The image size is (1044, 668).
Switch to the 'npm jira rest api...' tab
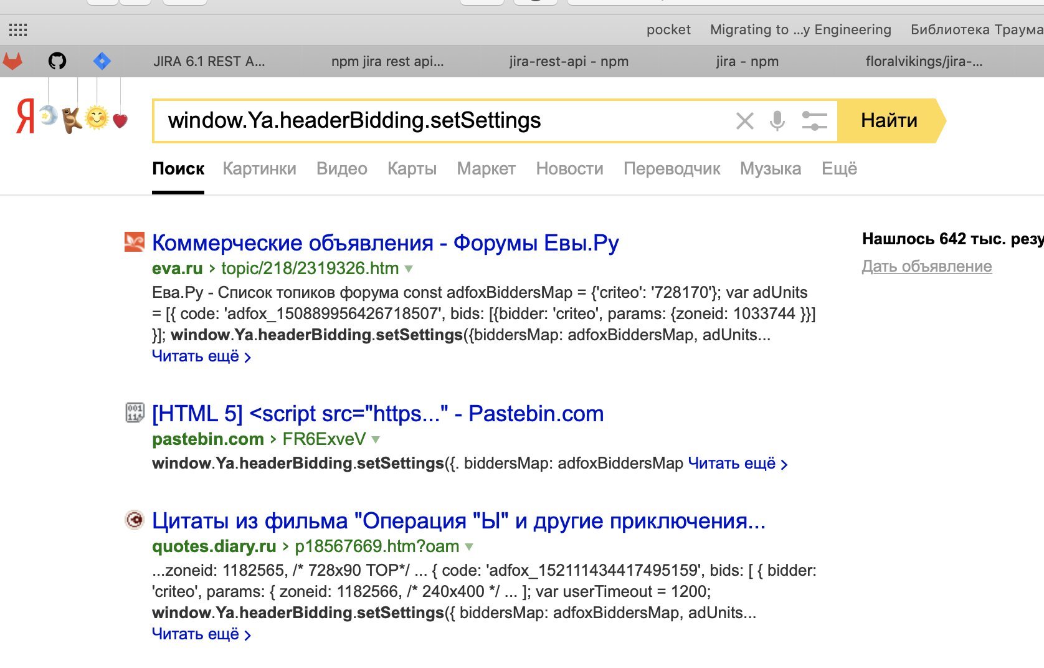387,61
